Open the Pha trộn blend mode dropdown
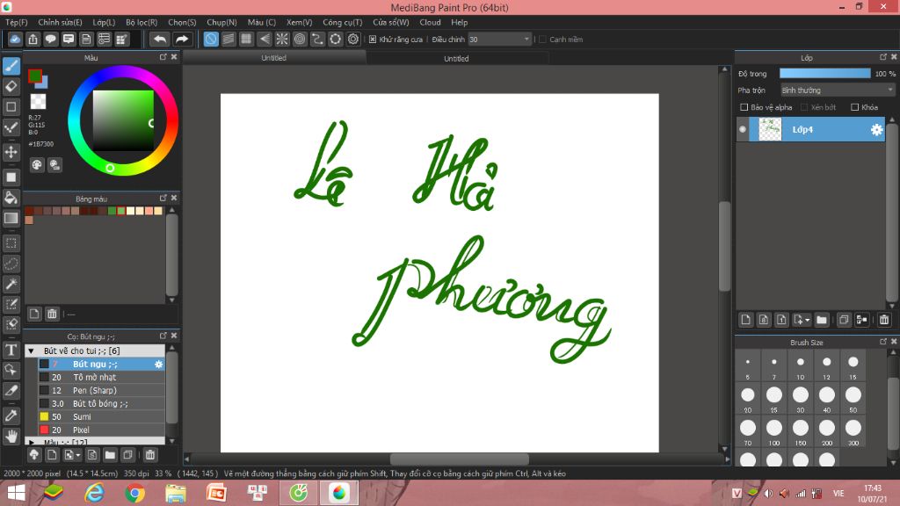The height and width of the screenshot is (506, 900). [x=838, y=90]
